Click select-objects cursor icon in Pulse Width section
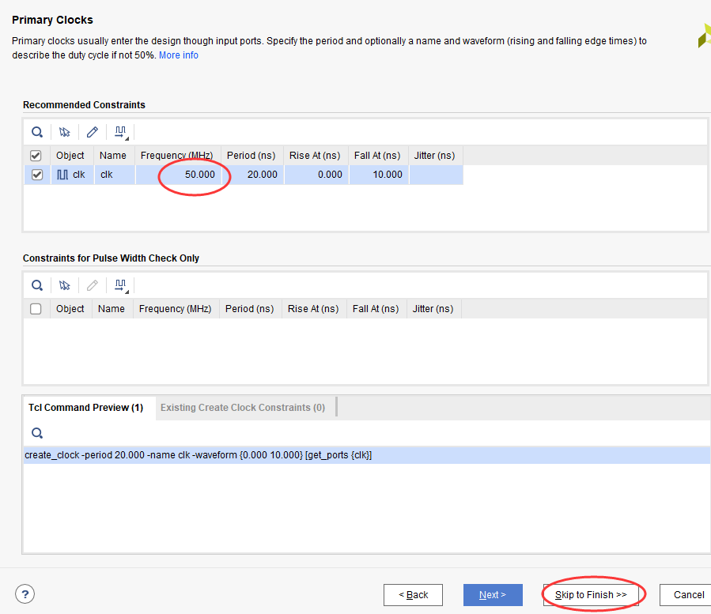This screenshot has height=614, width=711. pyautogui.click(x=64, y=285)
